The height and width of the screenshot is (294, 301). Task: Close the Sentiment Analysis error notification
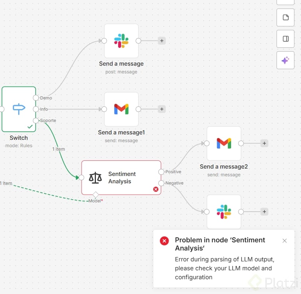pos(284,241)
